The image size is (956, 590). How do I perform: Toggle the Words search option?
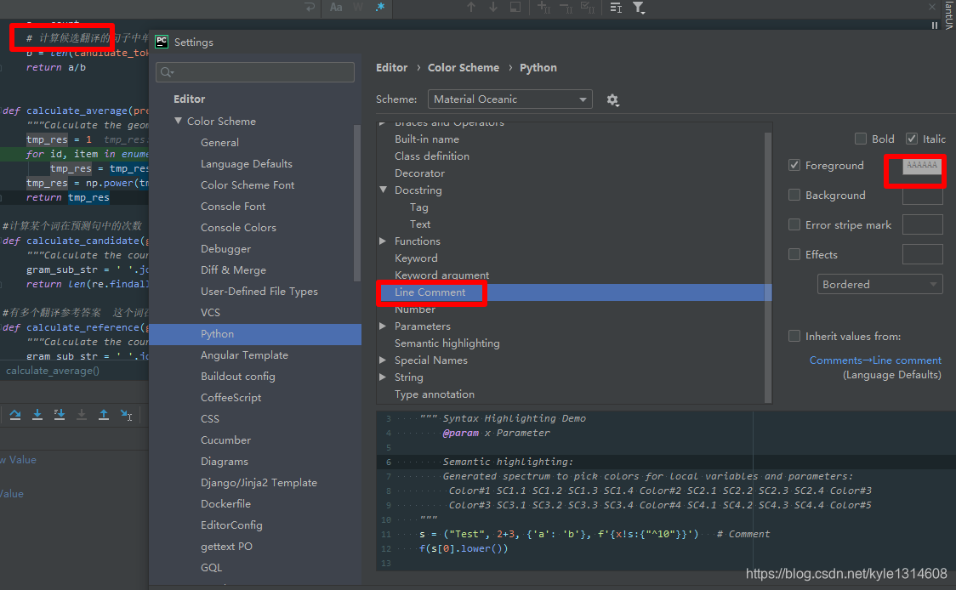[358, 8]
